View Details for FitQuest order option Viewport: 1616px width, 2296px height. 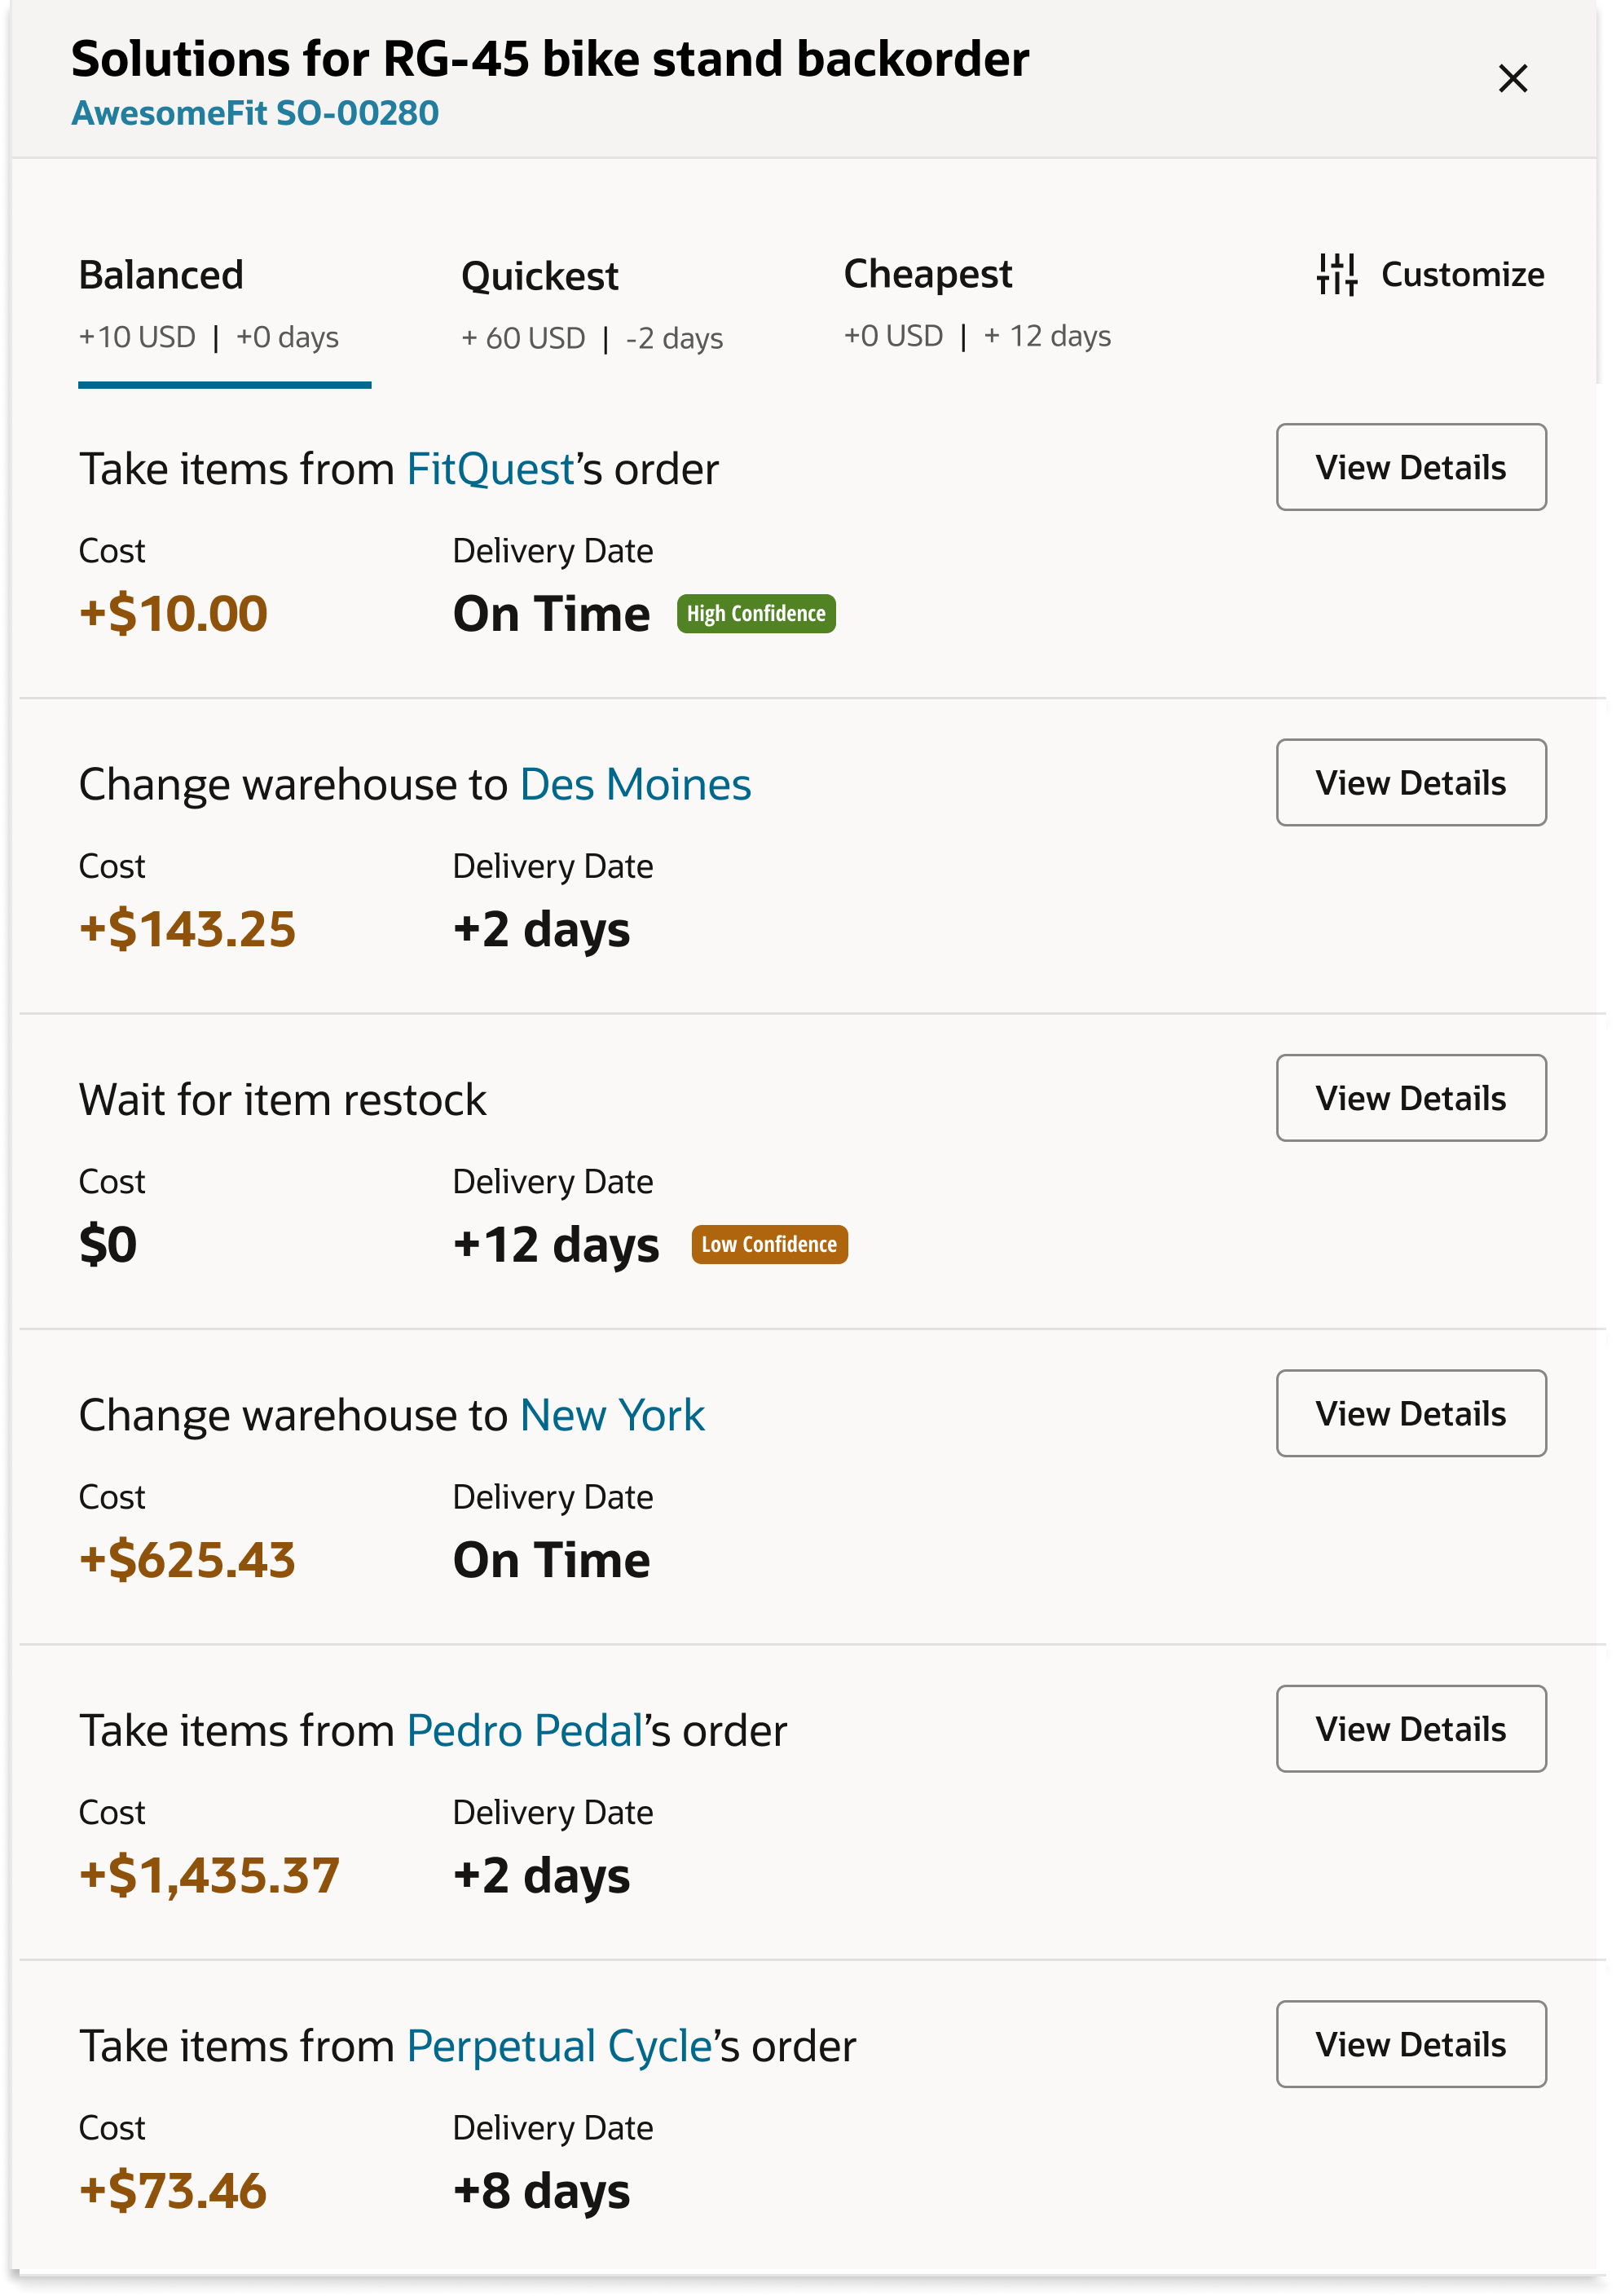click(x=1410, y=467)
